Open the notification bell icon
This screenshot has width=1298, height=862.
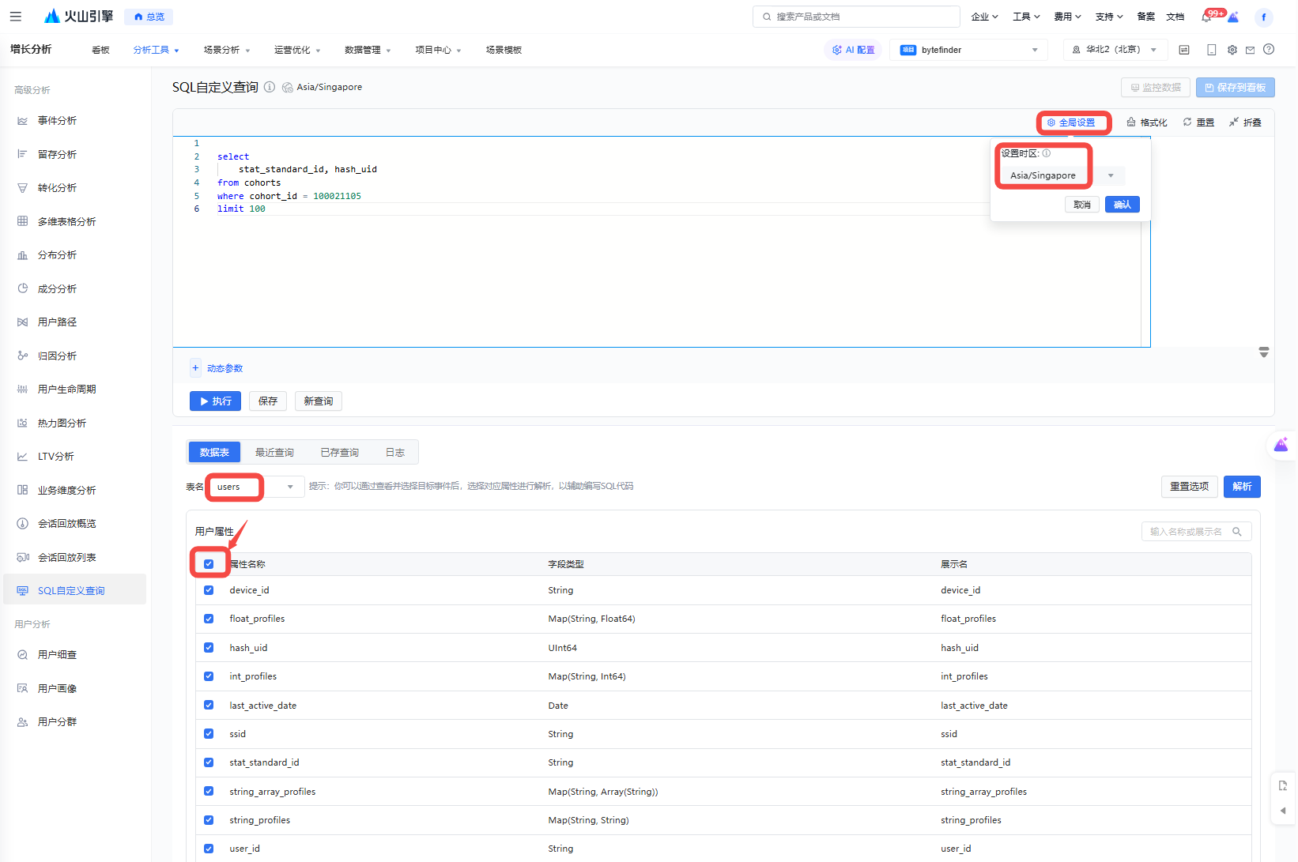coord(1206,17)
